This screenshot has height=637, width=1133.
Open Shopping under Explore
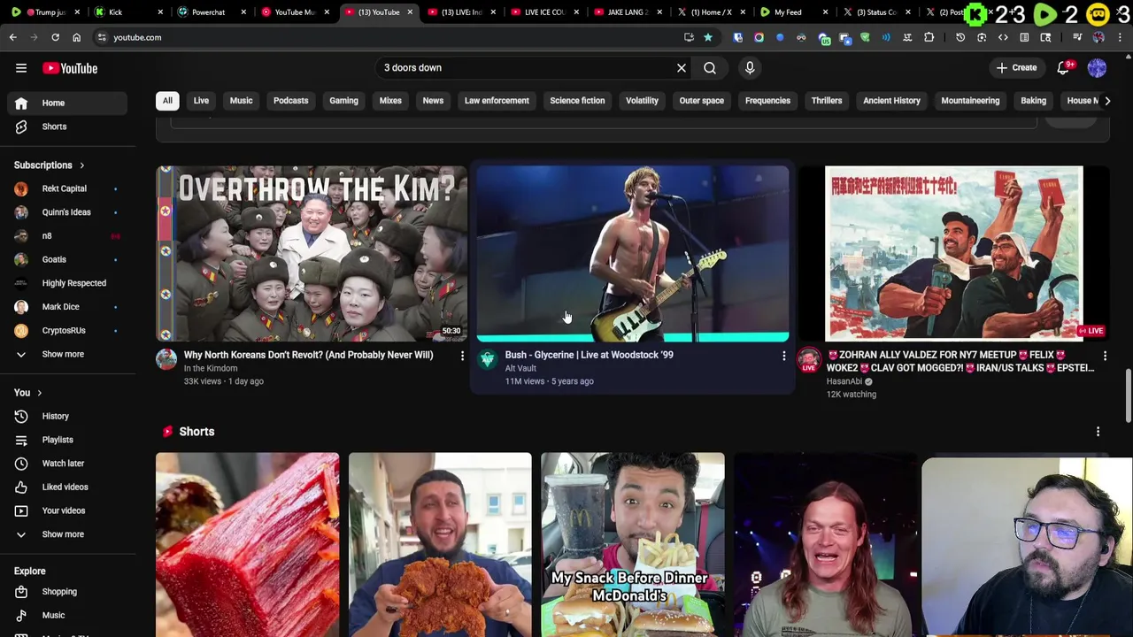coord(68,592)
